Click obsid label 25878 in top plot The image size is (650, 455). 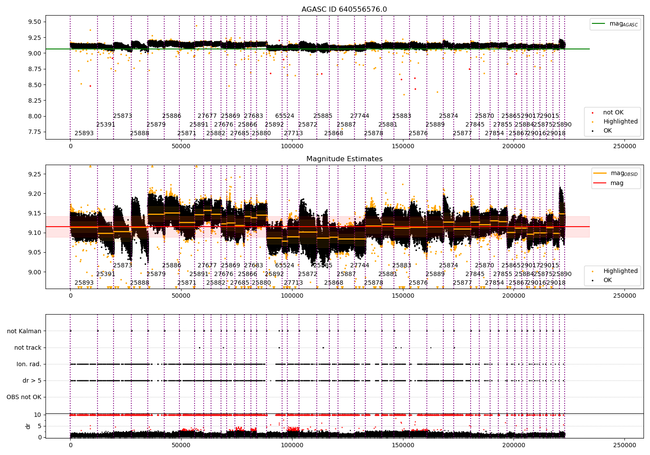374,133
